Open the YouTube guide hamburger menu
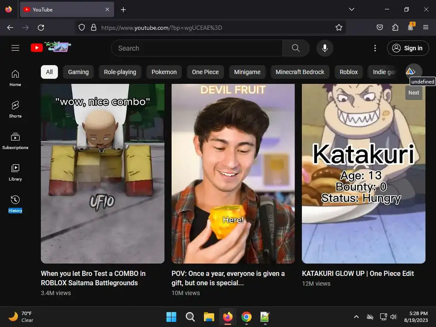436x327 pixels. point(15,48)
